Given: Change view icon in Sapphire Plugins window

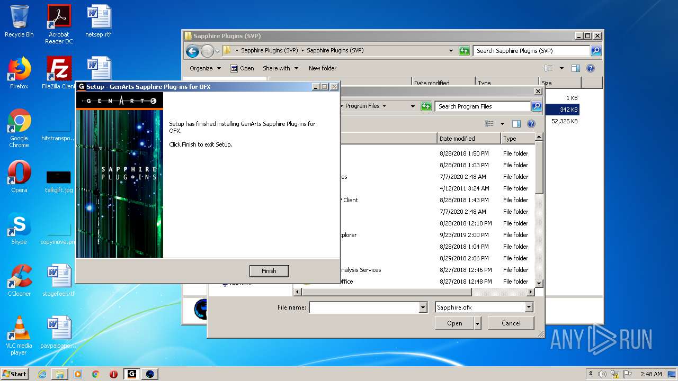Looking at the screenshot, I should [x=549, y=68].
